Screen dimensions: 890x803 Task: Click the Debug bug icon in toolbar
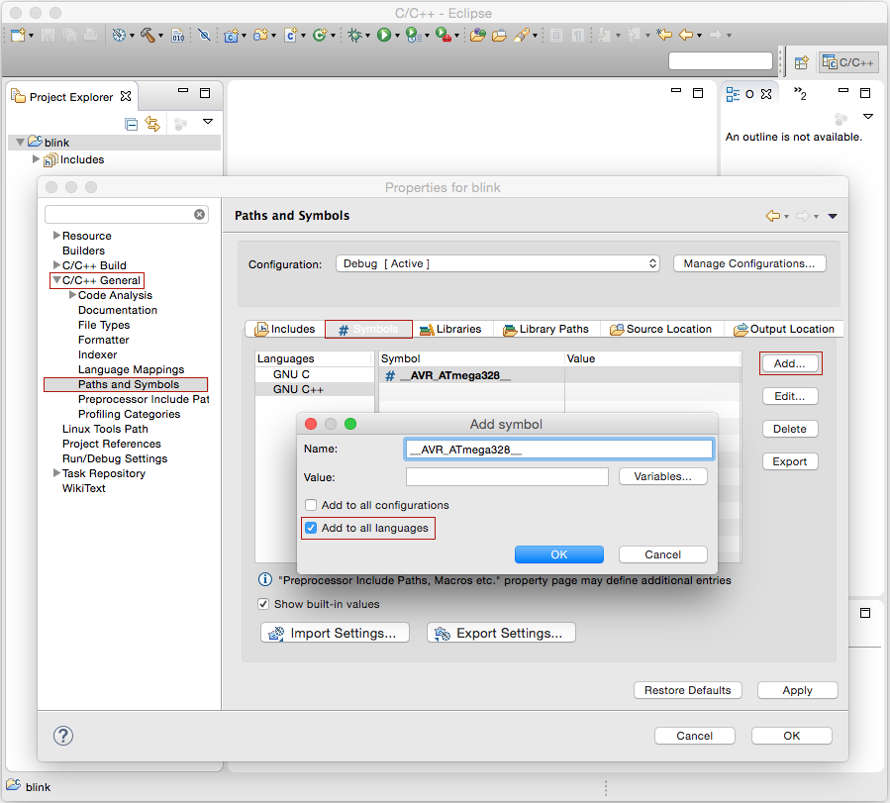354,36
